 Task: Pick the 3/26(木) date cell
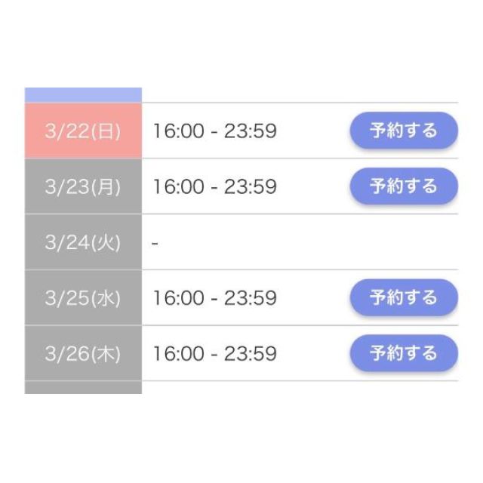83,353
